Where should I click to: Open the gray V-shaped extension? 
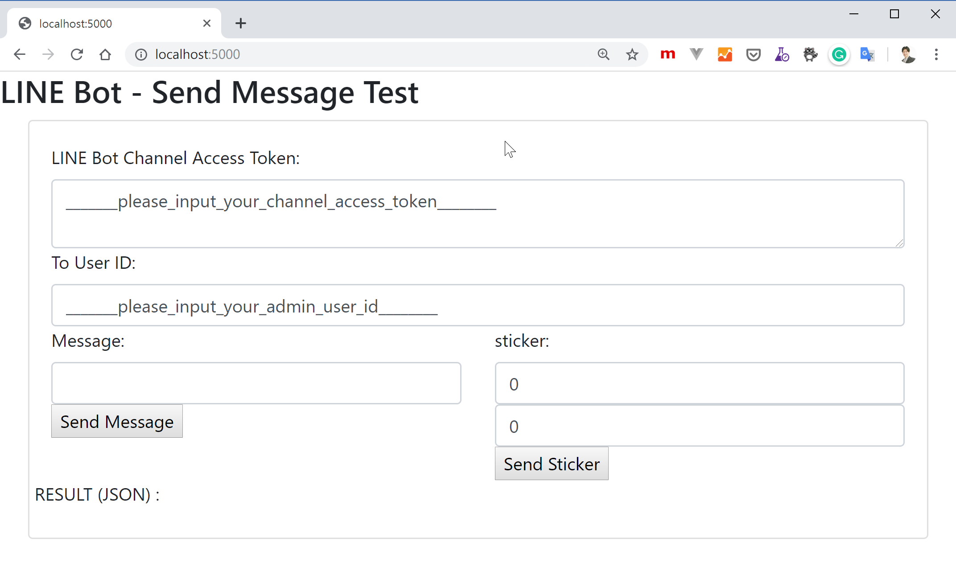click(696, 54)
